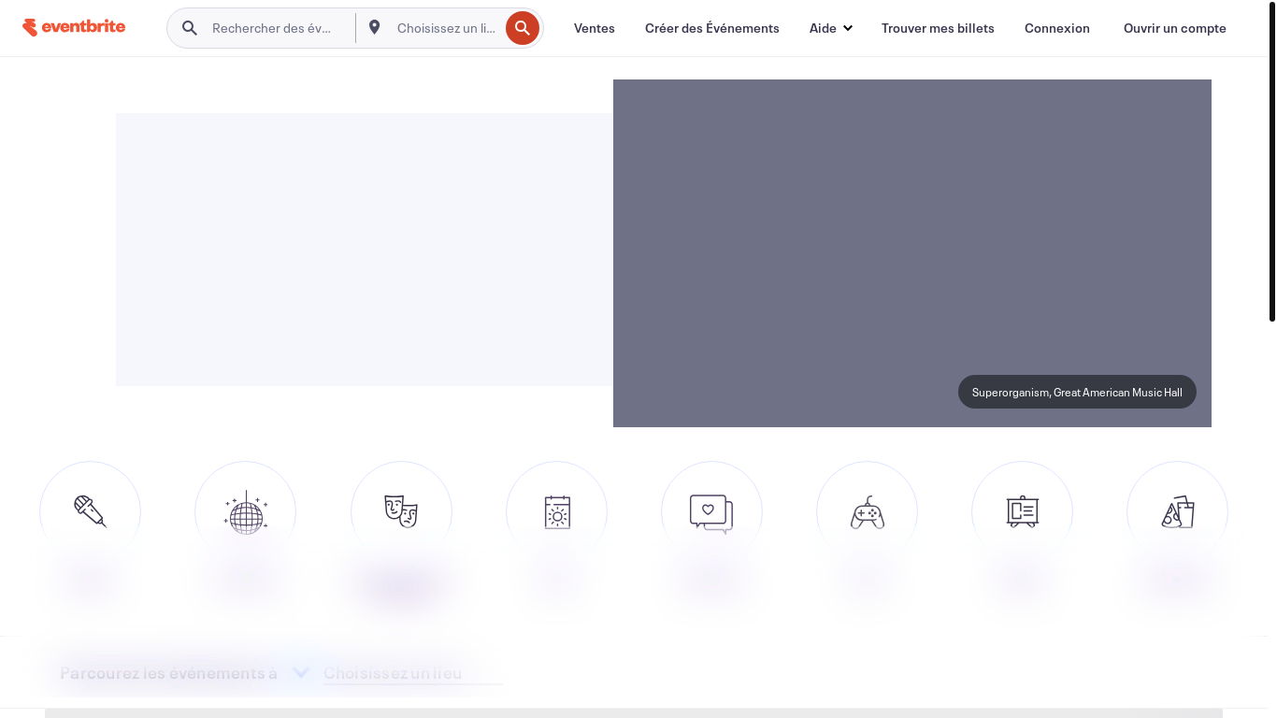
Task: Click the Connexion link
Action: pyautogui.click(x=1057, y=28)
